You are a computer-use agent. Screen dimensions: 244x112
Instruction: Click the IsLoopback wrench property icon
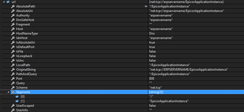[13, 56]
